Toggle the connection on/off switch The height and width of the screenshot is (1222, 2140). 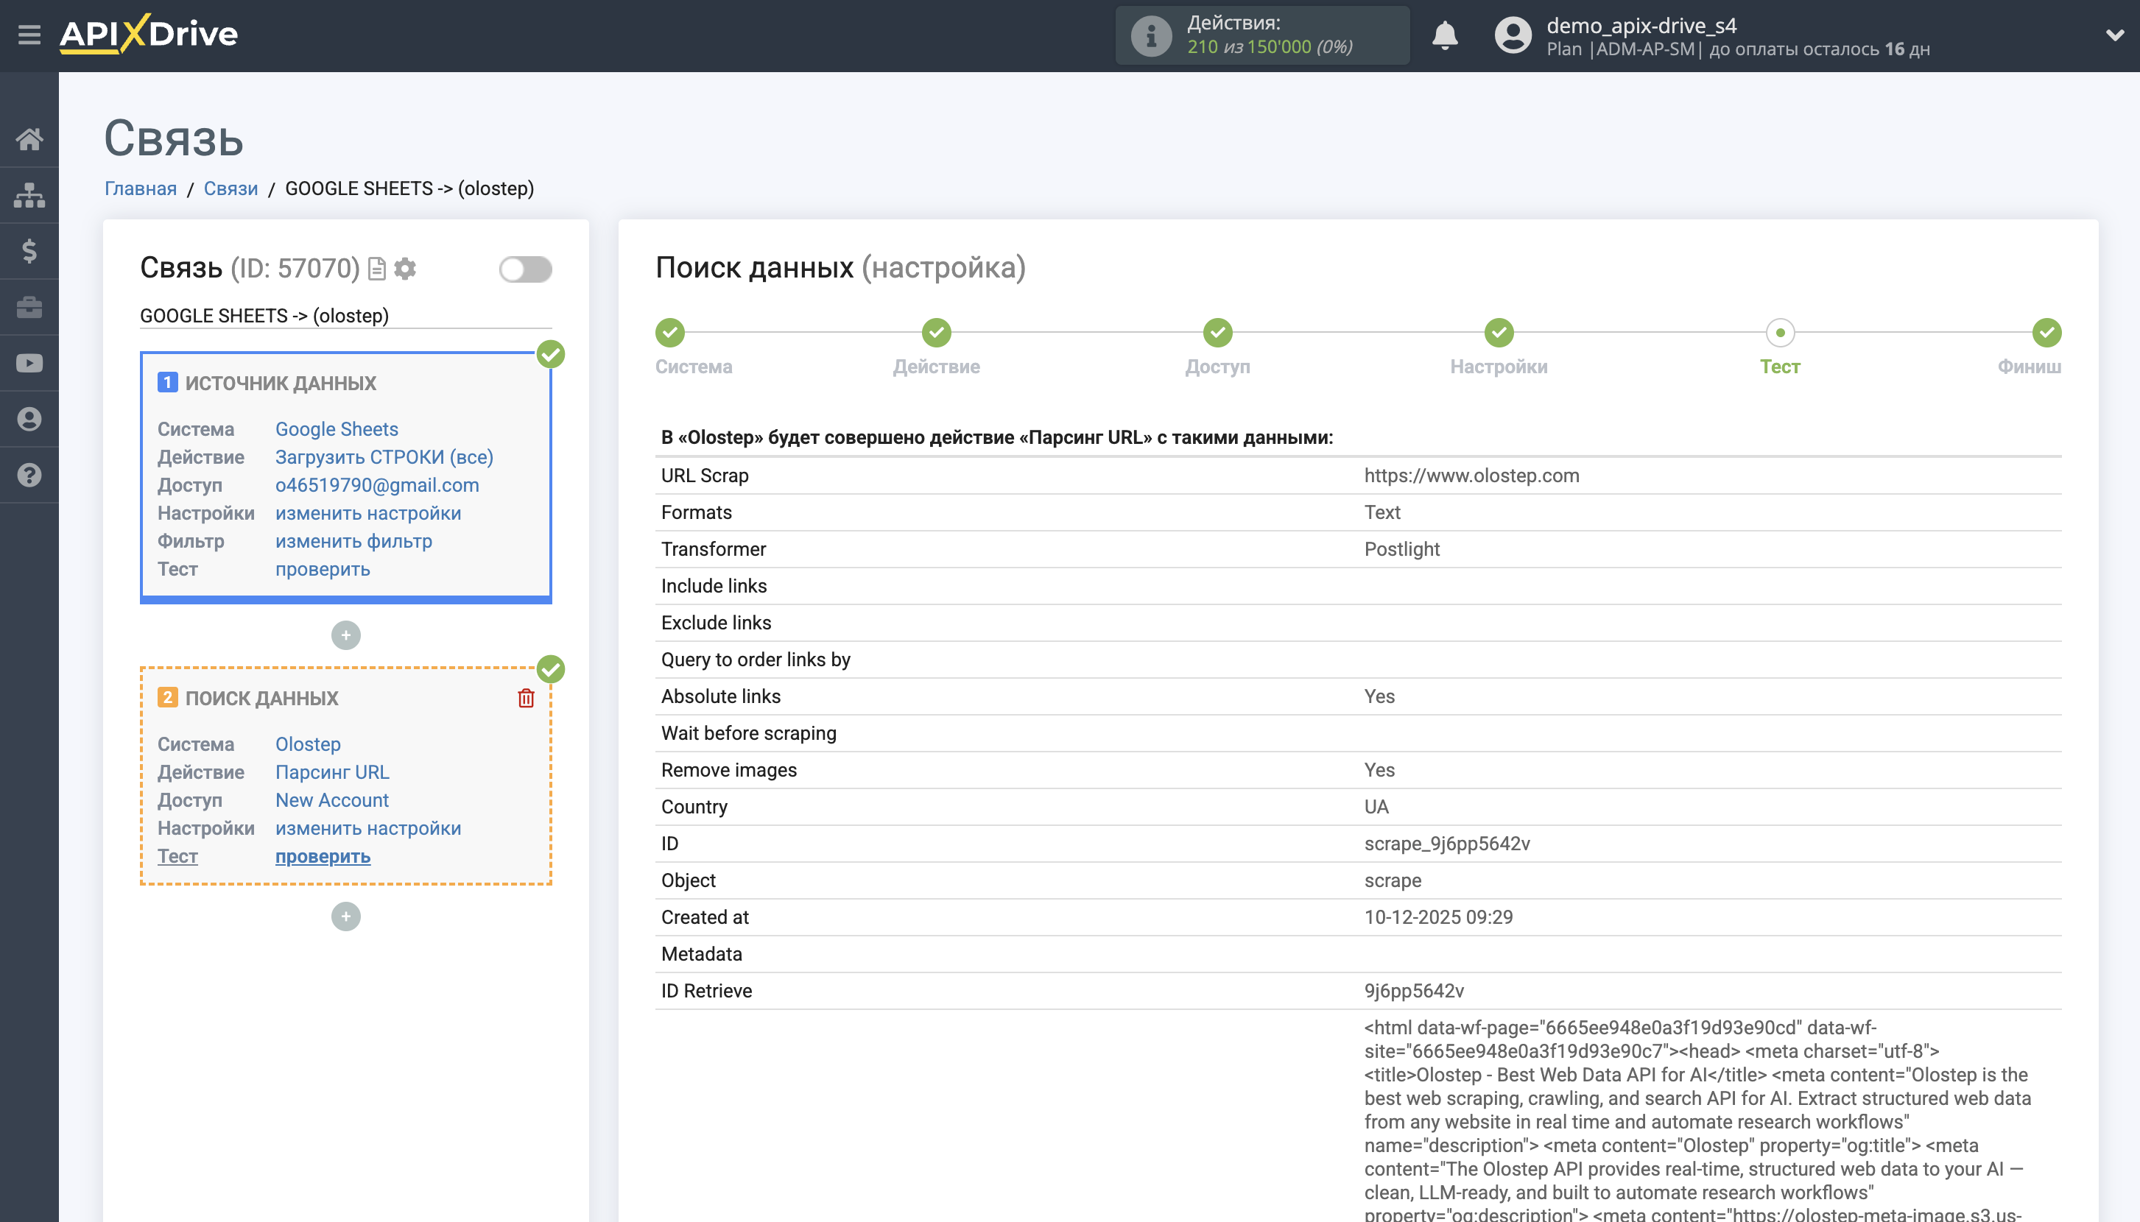526,269
